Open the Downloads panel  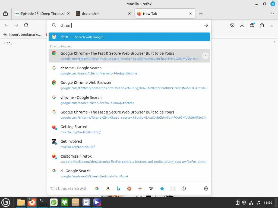point(242,25)
